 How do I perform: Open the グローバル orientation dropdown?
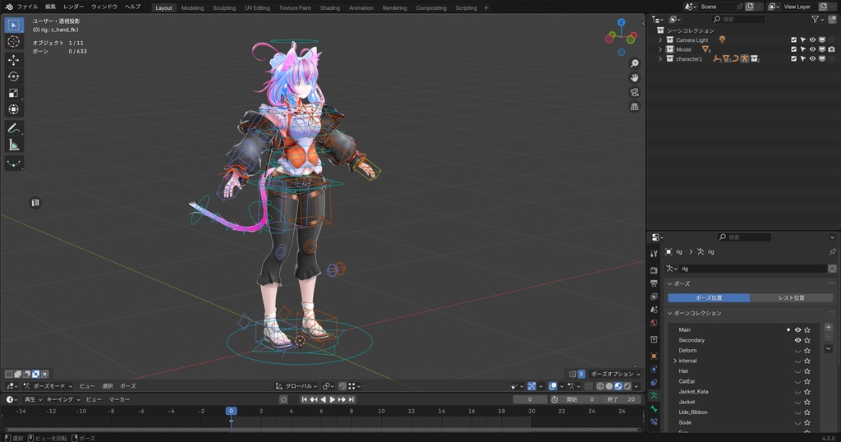[296, 386]
